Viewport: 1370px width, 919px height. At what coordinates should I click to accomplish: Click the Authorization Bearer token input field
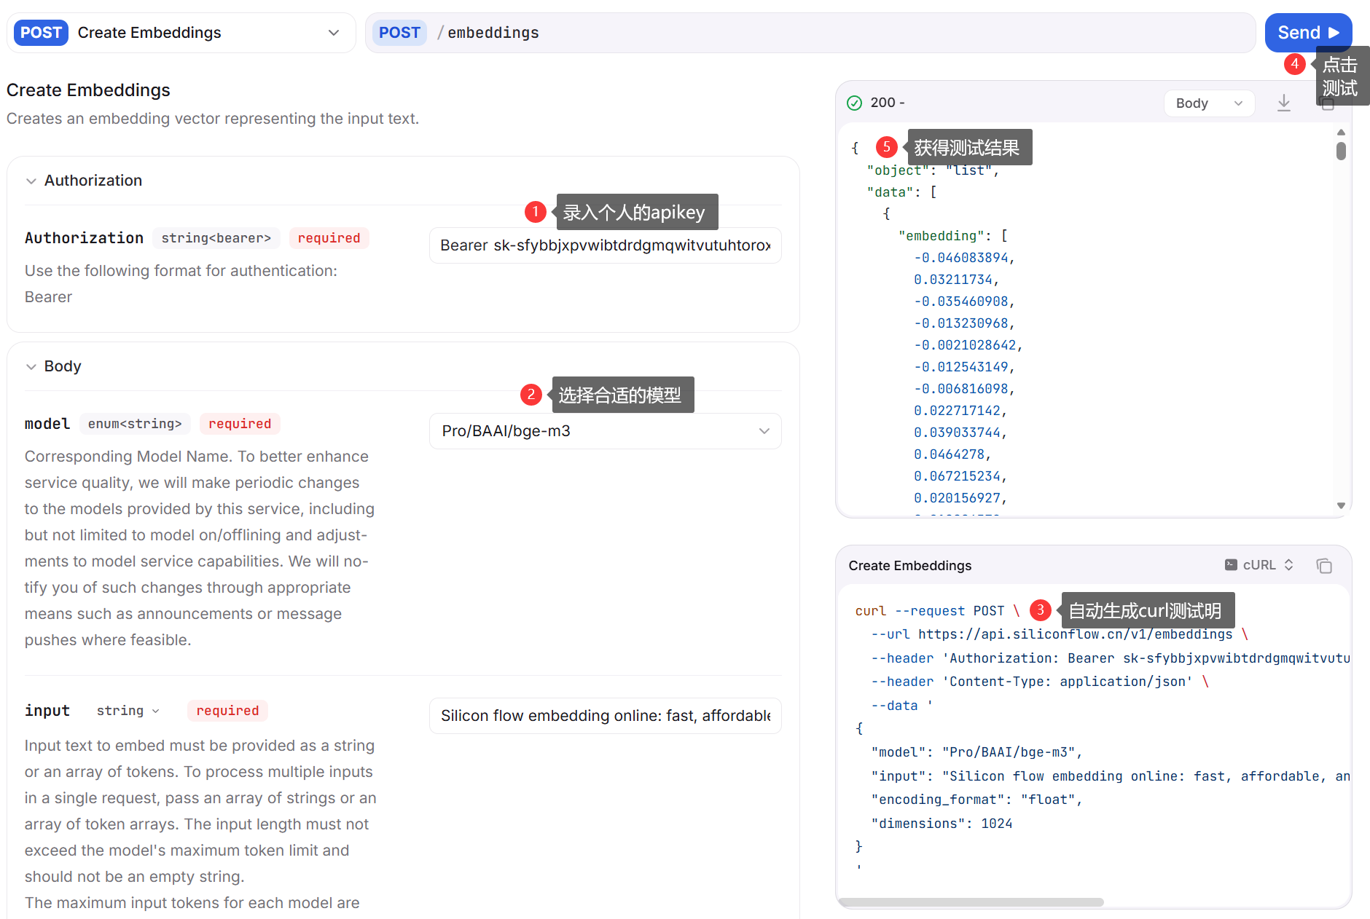605,245
